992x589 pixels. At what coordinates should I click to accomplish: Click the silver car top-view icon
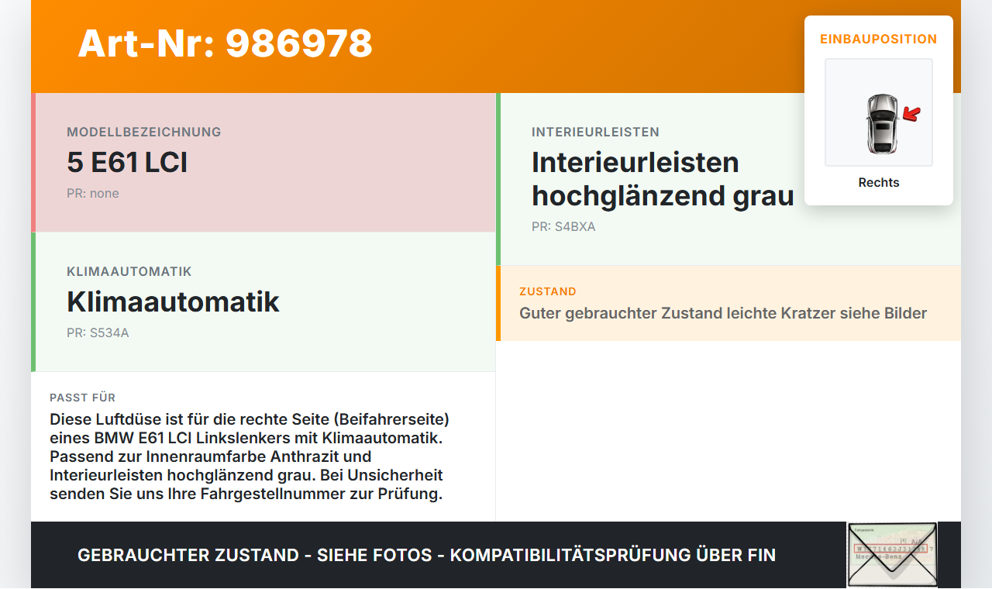pos(882,123)
